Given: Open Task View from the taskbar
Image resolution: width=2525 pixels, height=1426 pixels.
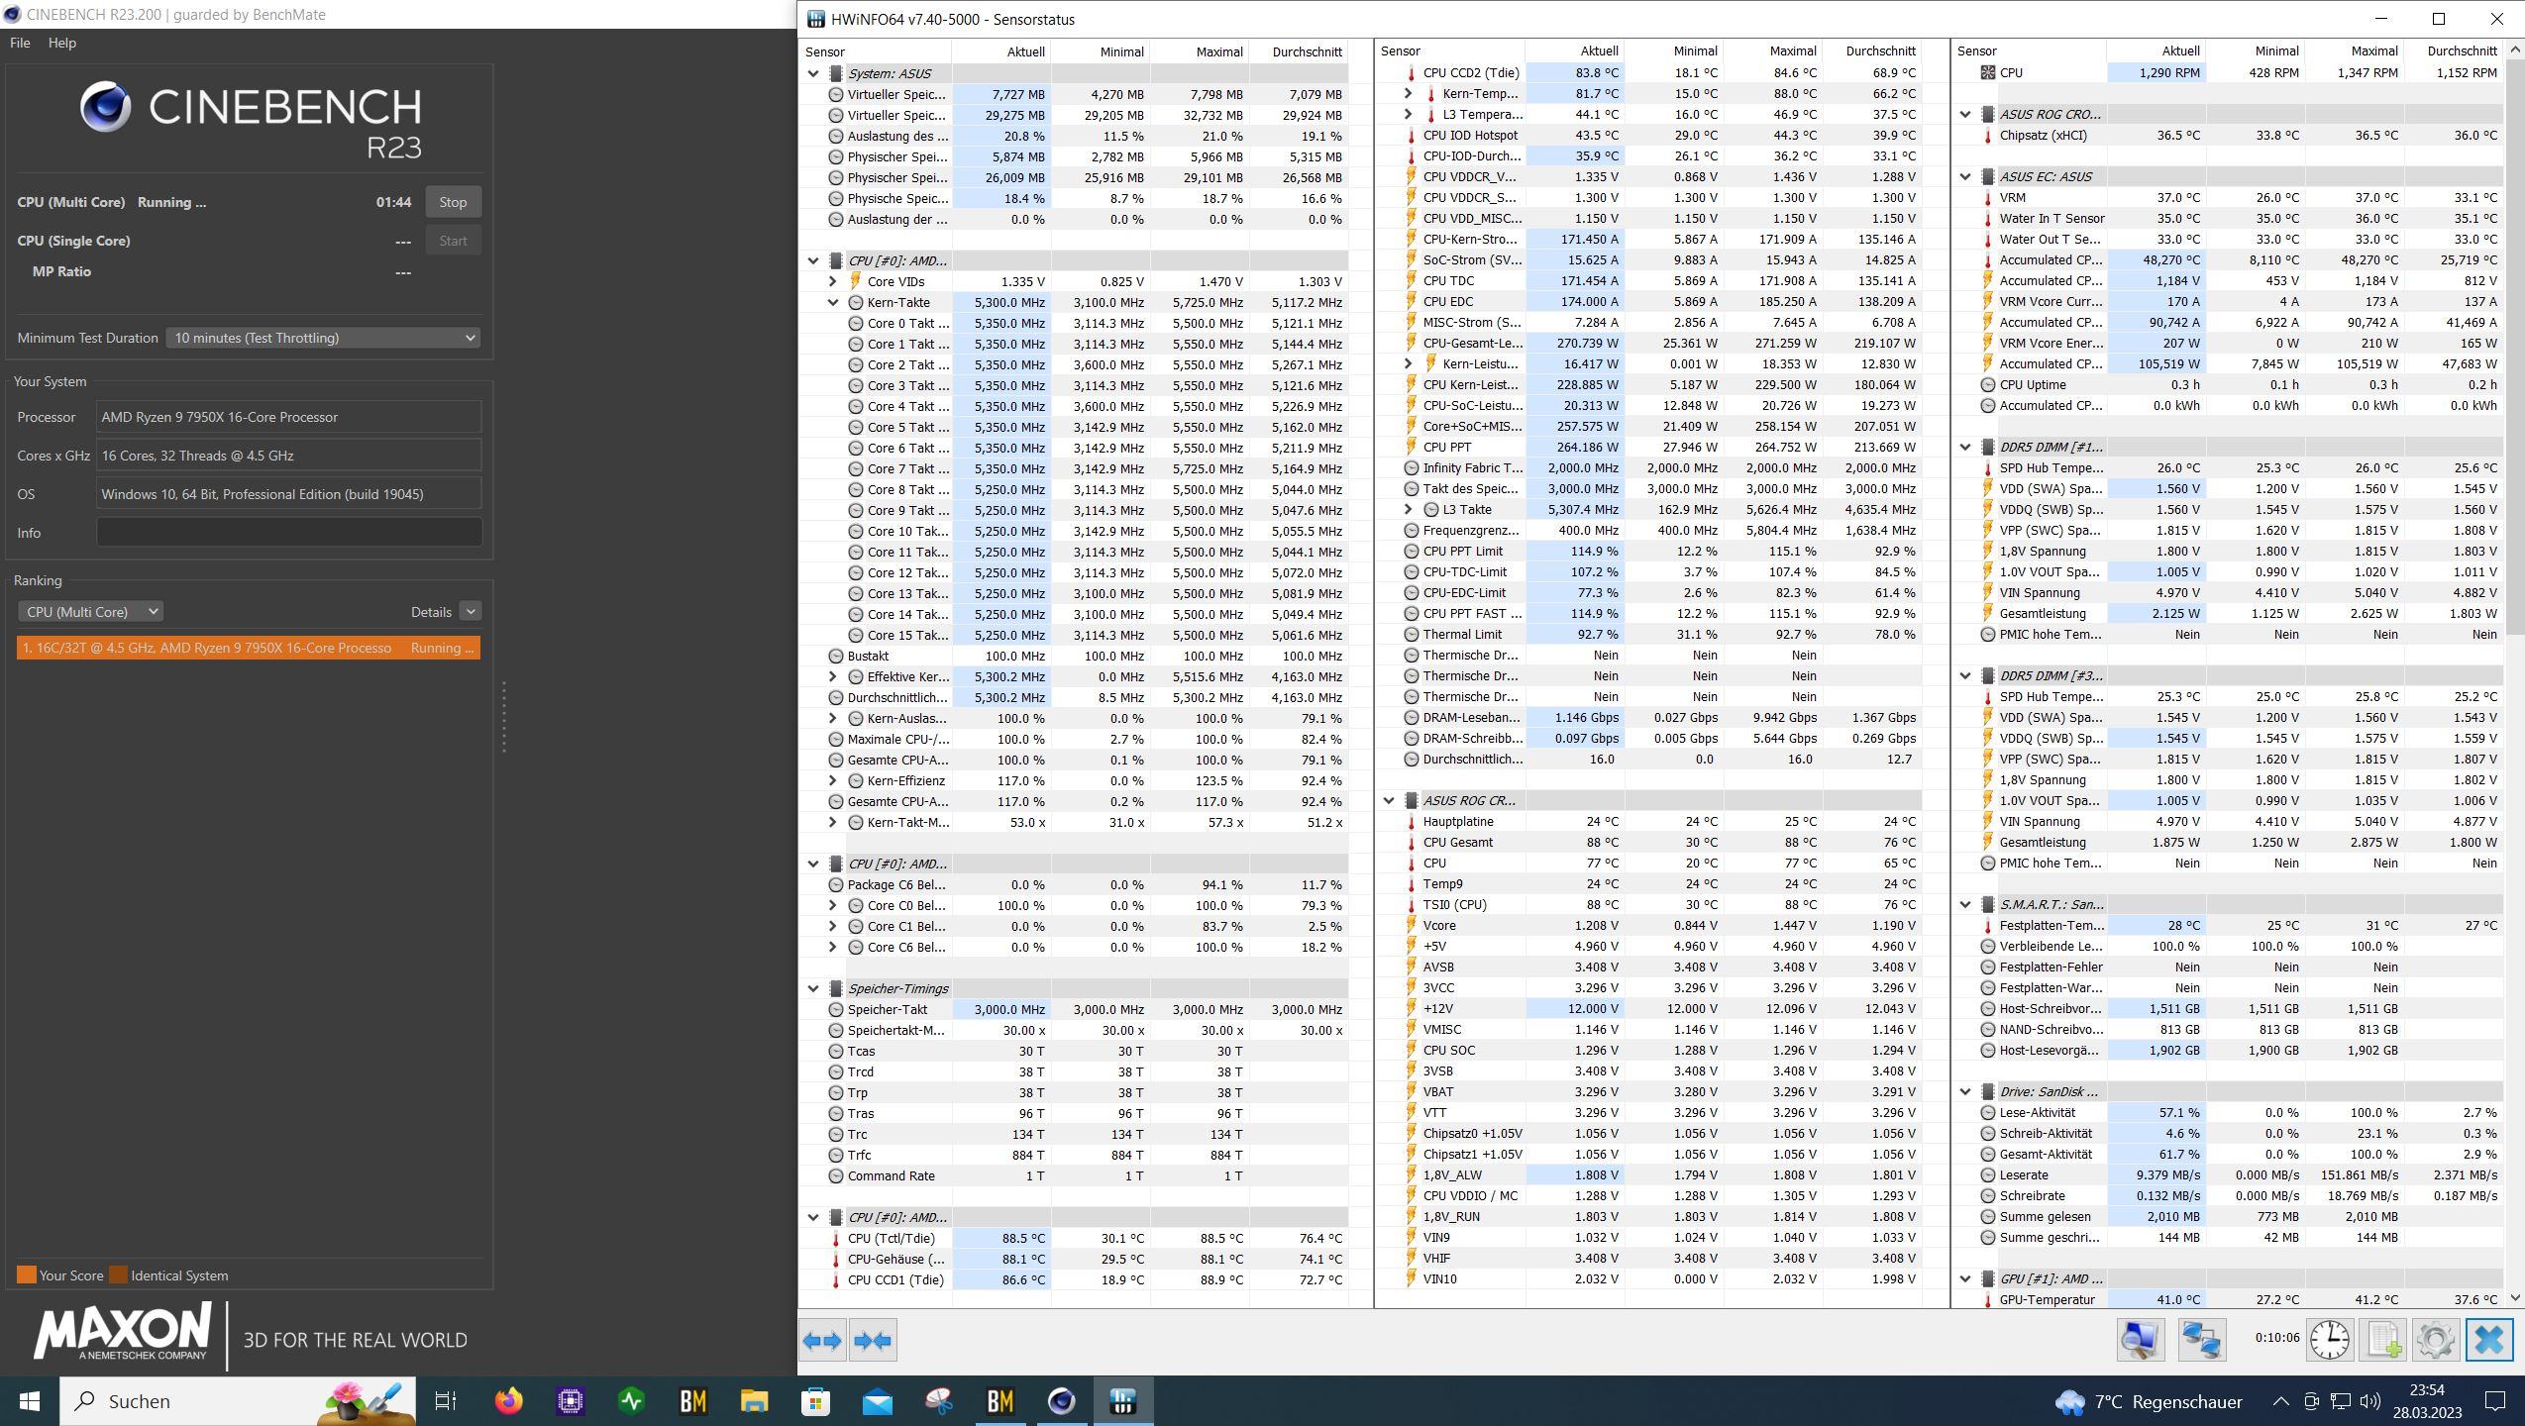Looking at the screenshot, I should pos(446,1400).
